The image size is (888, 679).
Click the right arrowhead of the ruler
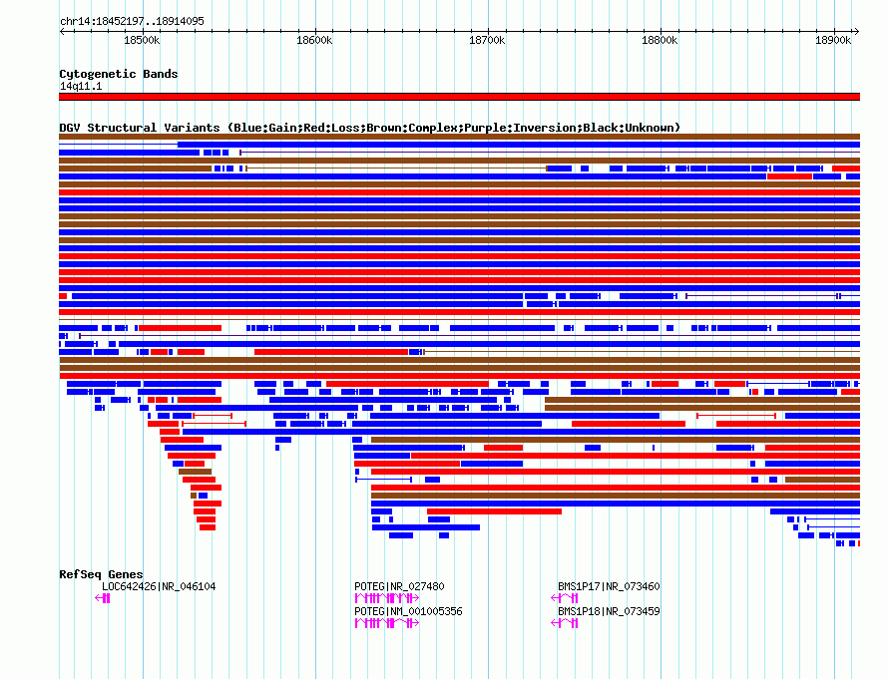[857, 32]
